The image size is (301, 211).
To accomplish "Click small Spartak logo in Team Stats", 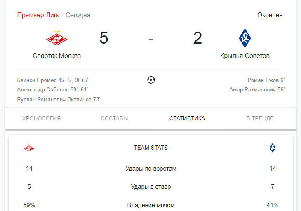I will tap(29, 148).
